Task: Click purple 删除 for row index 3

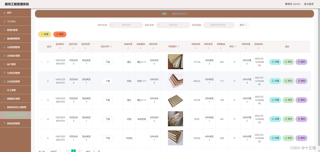Action: 301,100
